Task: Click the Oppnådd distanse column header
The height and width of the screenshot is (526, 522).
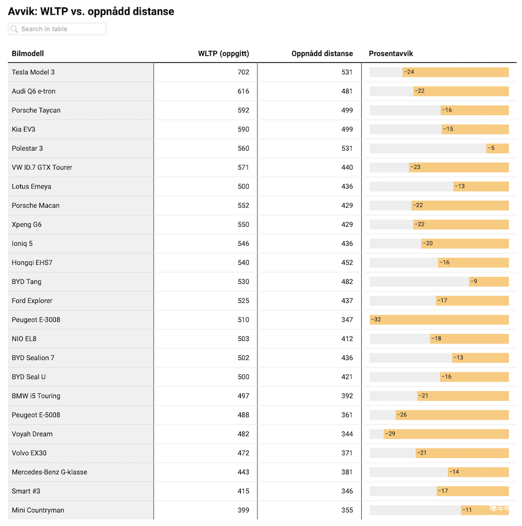Action: (x=322, y=53)
